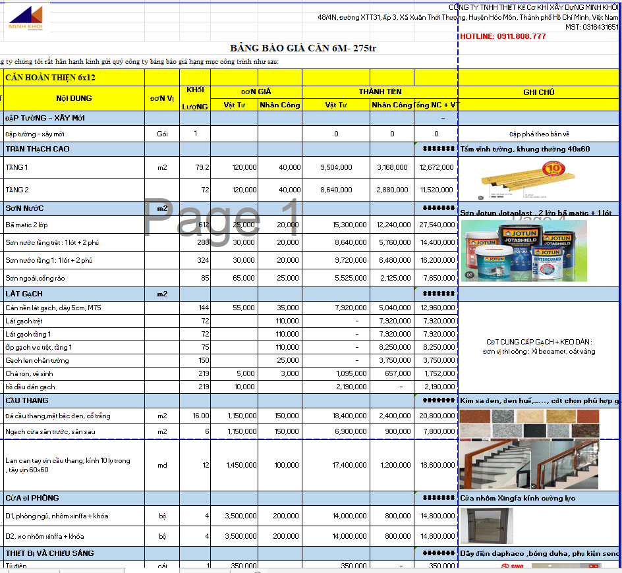Screen dimensions: 622x573
Task: Click the 'TẦNG 1' row label
Action: (74, 168)
